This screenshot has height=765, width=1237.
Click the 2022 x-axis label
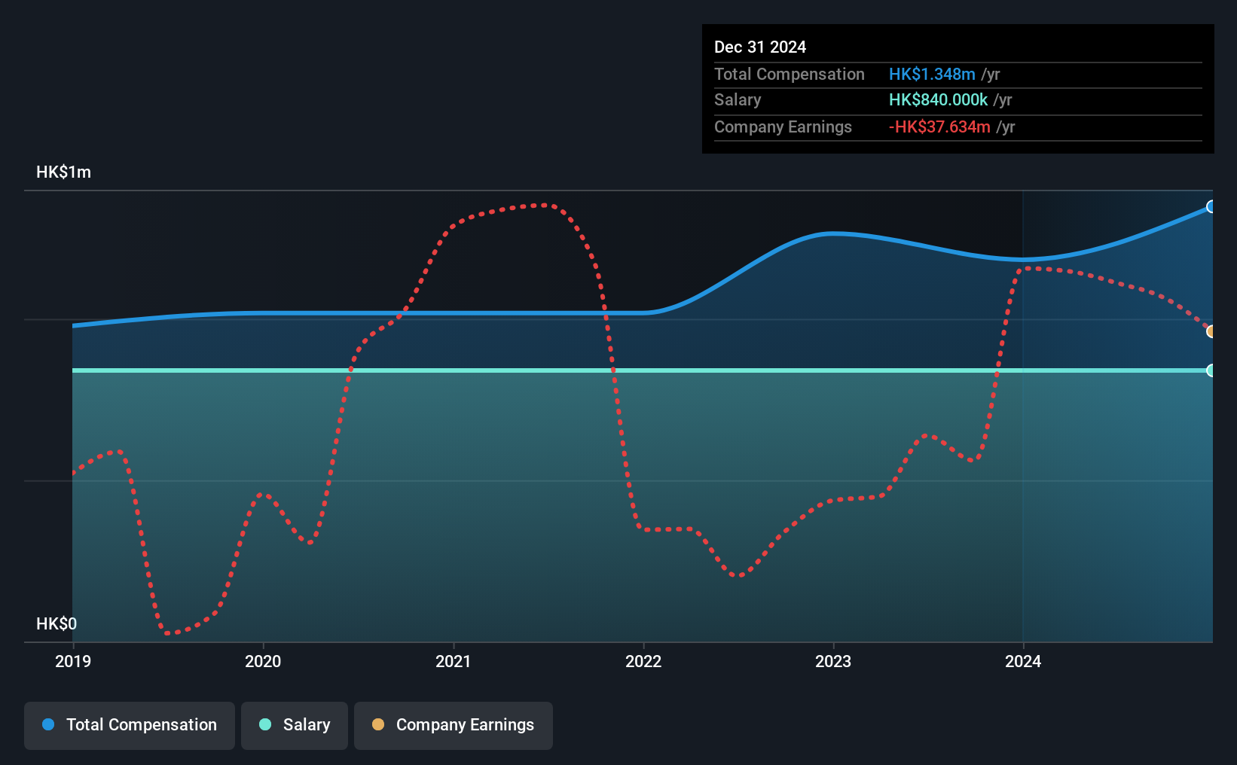pyautogui.click(x=643, y=661)
